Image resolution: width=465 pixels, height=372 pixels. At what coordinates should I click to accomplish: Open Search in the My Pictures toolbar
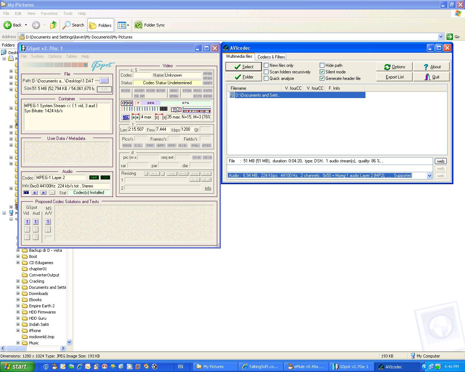[x=73, y=25]
